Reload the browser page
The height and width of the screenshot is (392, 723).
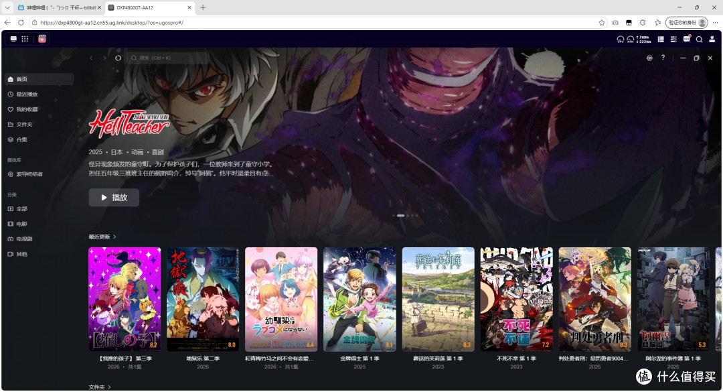click(21, 23)
